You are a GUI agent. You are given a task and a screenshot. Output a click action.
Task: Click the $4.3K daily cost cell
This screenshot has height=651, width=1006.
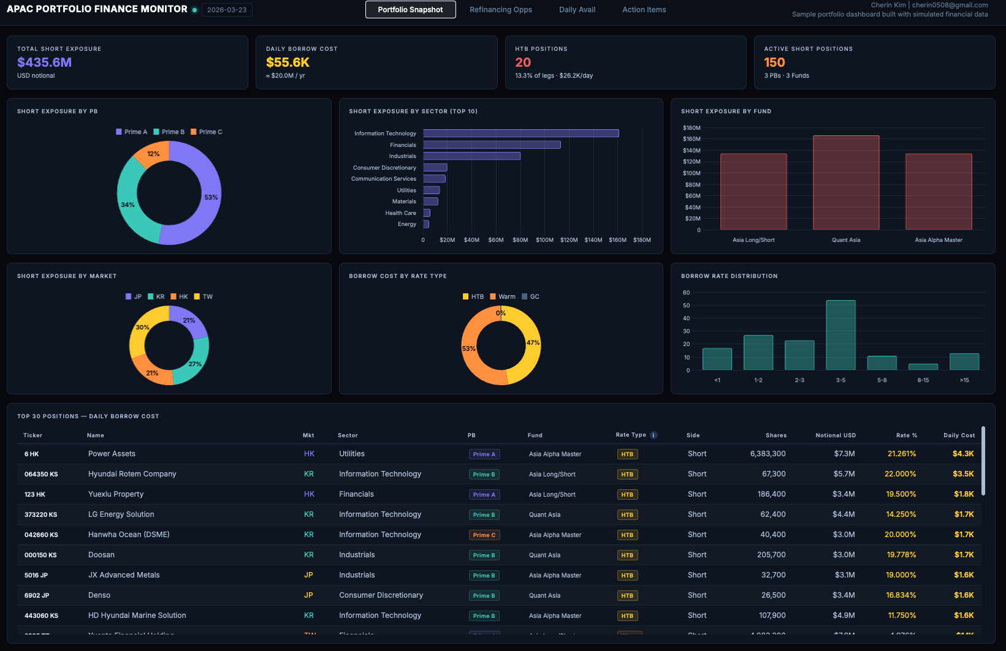963,454
